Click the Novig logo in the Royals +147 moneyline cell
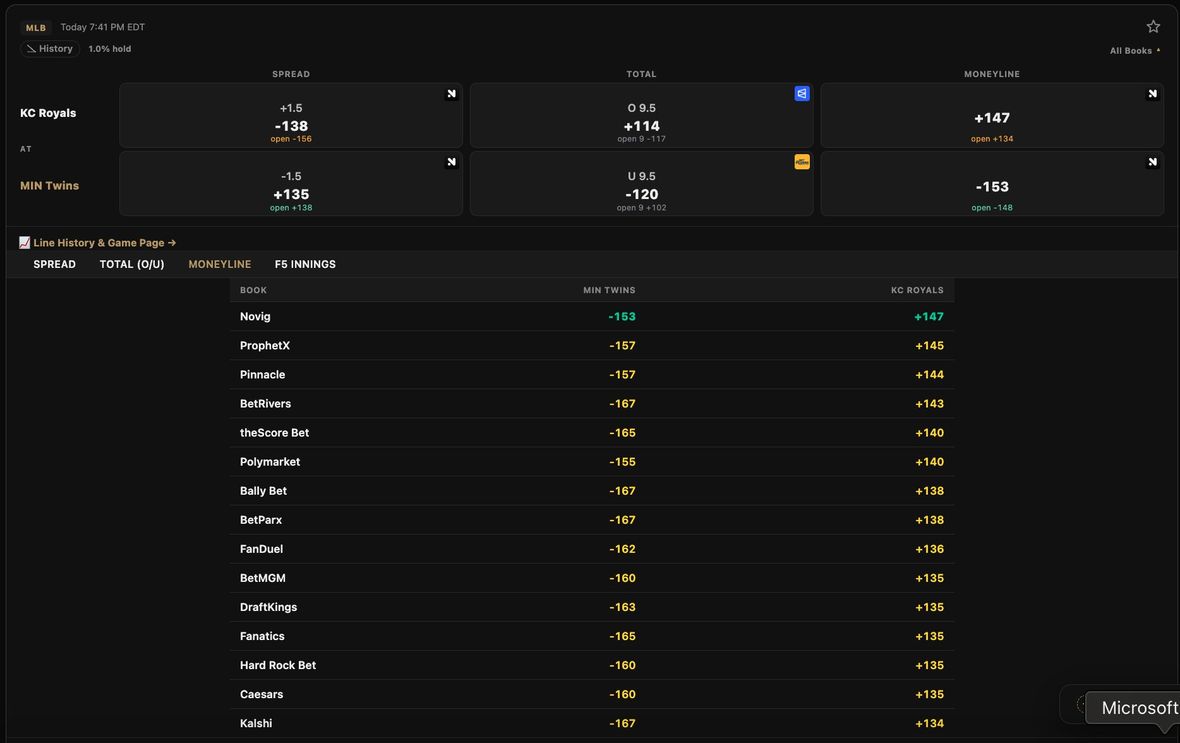The width and height of the screenshot is (1180, 743). [1153, 94]
